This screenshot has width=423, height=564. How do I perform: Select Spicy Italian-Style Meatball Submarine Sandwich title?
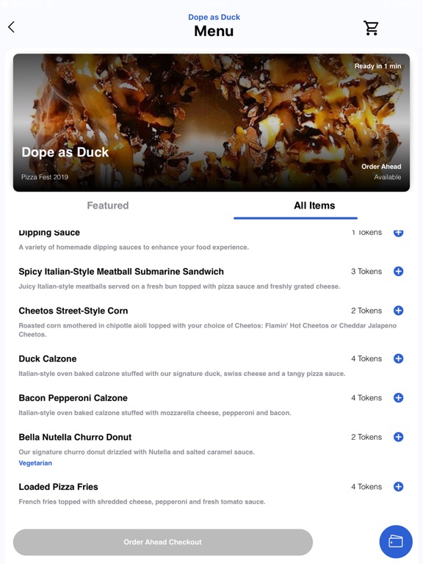[x=121, y=271]
